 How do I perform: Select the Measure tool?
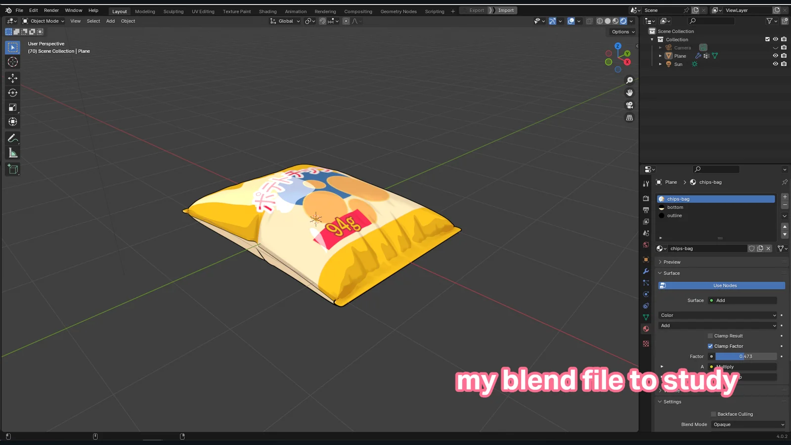(x=12, y=152)
